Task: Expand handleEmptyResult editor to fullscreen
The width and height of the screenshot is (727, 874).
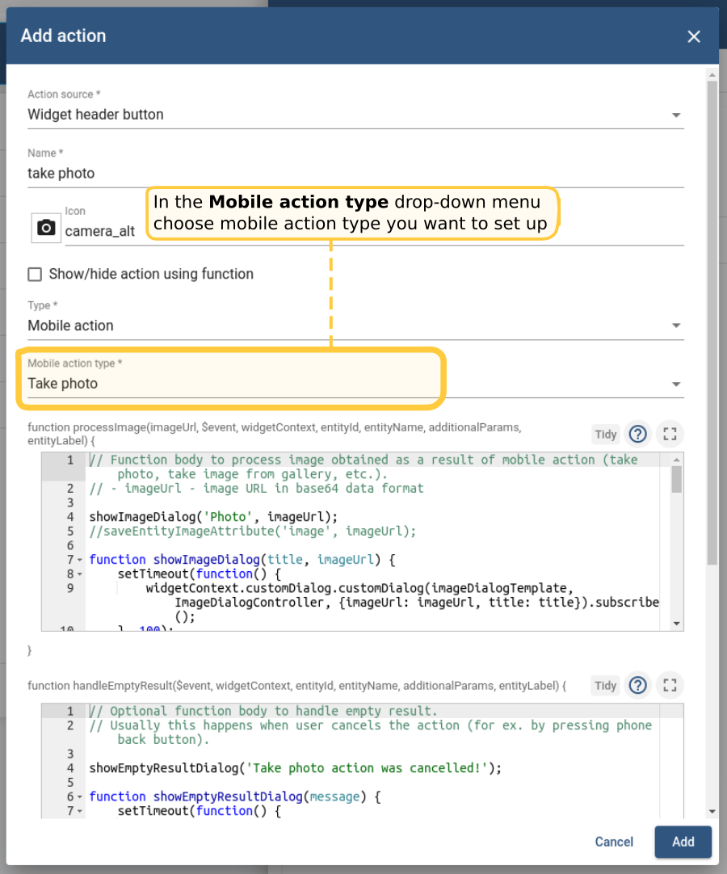Action: 669,686
